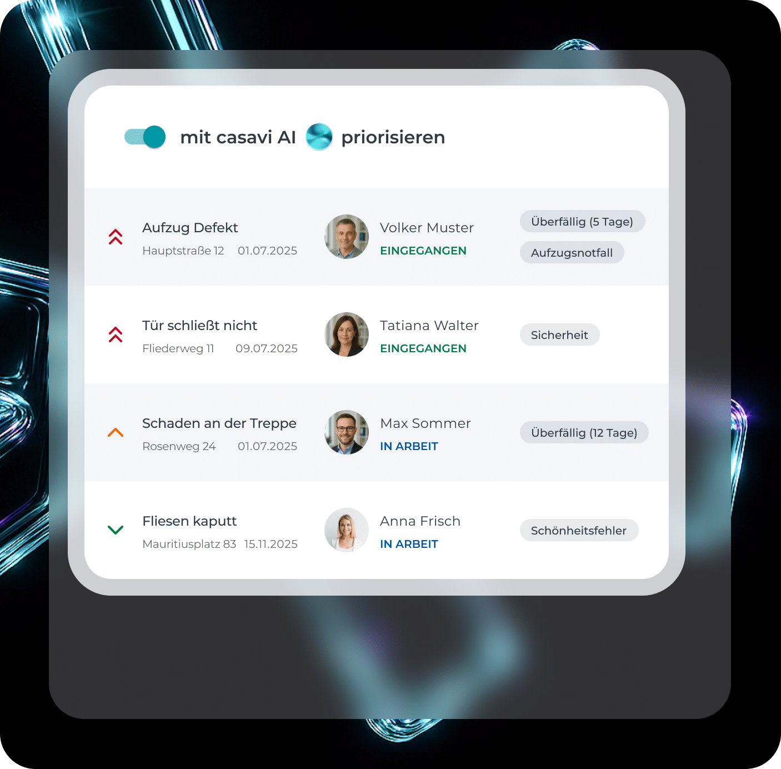Select the Aufzugsnotfall tag
781x769 pixels.
[572, 252]
